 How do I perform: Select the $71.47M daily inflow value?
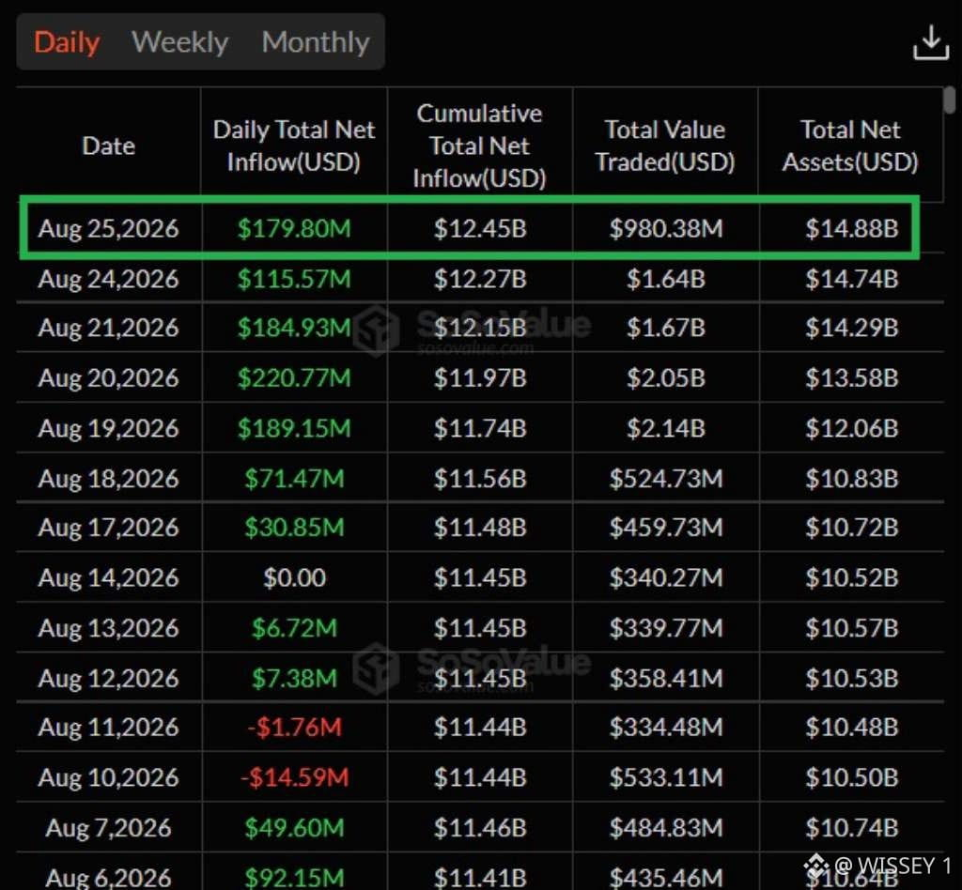pos(294,479)
